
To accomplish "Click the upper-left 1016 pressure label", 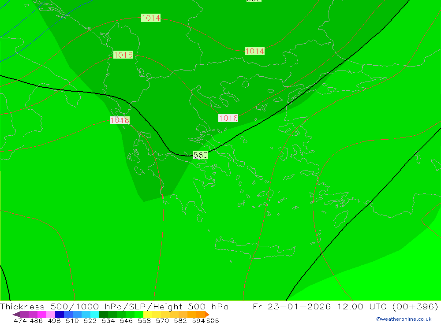I will point(123,55).
